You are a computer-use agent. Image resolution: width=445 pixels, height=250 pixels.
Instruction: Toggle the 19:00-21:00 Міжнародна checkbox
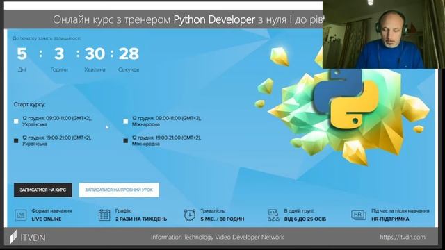click(125, 140)
